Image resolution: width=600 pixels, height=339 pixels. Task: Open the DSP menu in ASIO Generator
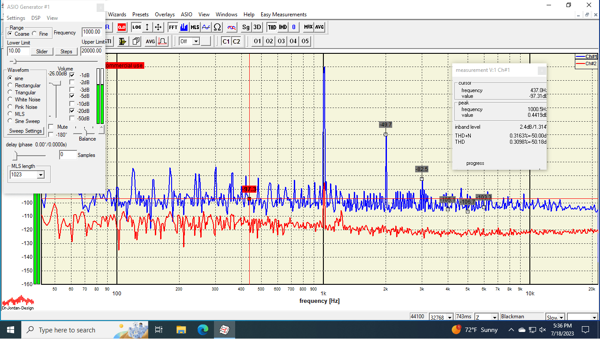pyautogui.click(x=36, y=18)
